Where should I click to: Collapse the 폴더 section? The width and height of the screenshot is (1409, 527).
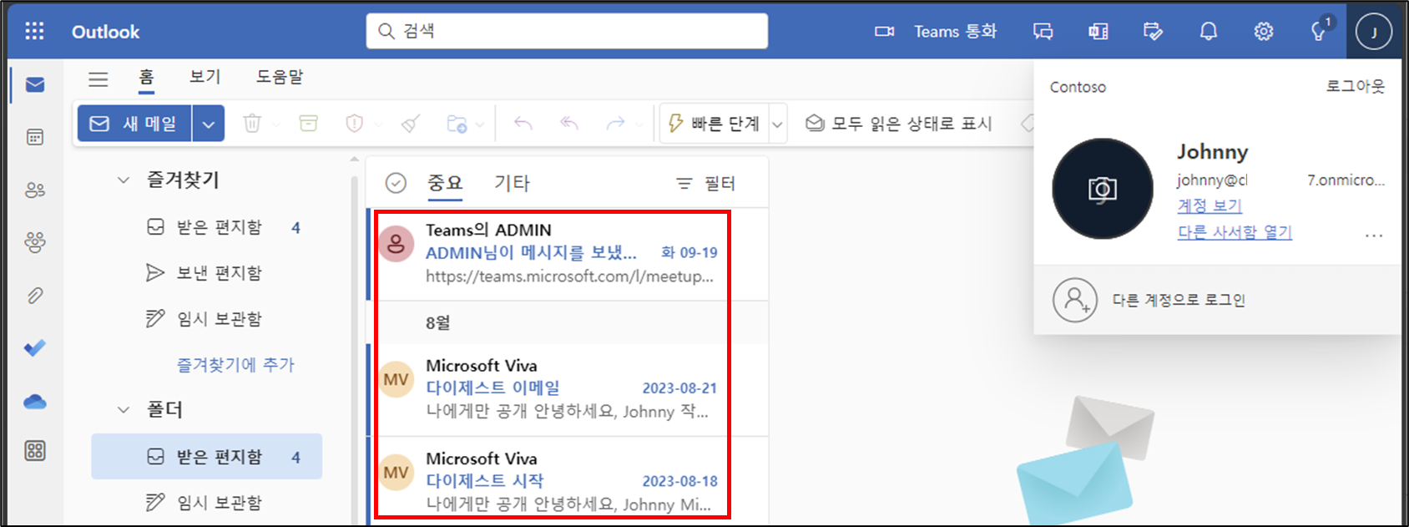124,409
